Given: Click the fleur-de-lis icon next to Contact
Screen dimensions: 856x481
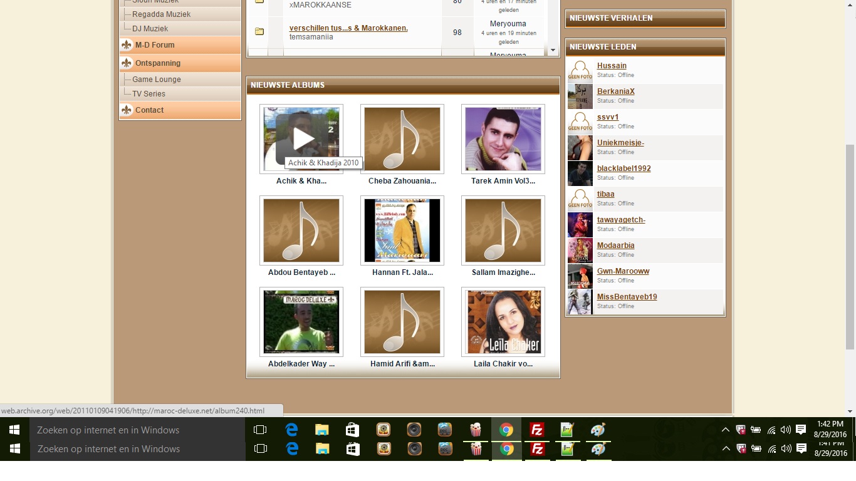Looking at the screenshot, I should coord(127,110).
